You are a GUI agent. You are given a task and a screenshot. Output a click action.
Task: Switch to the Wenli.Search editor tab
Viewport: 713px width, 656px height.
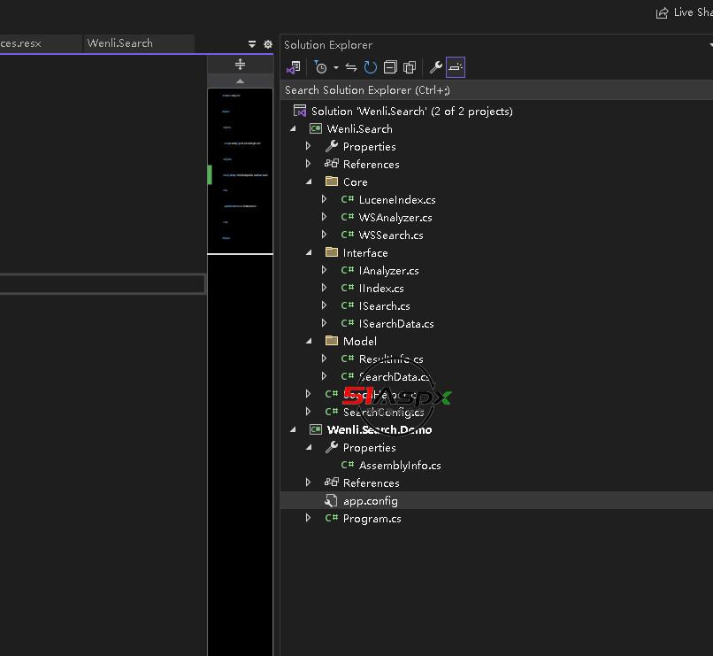(120, 43)
